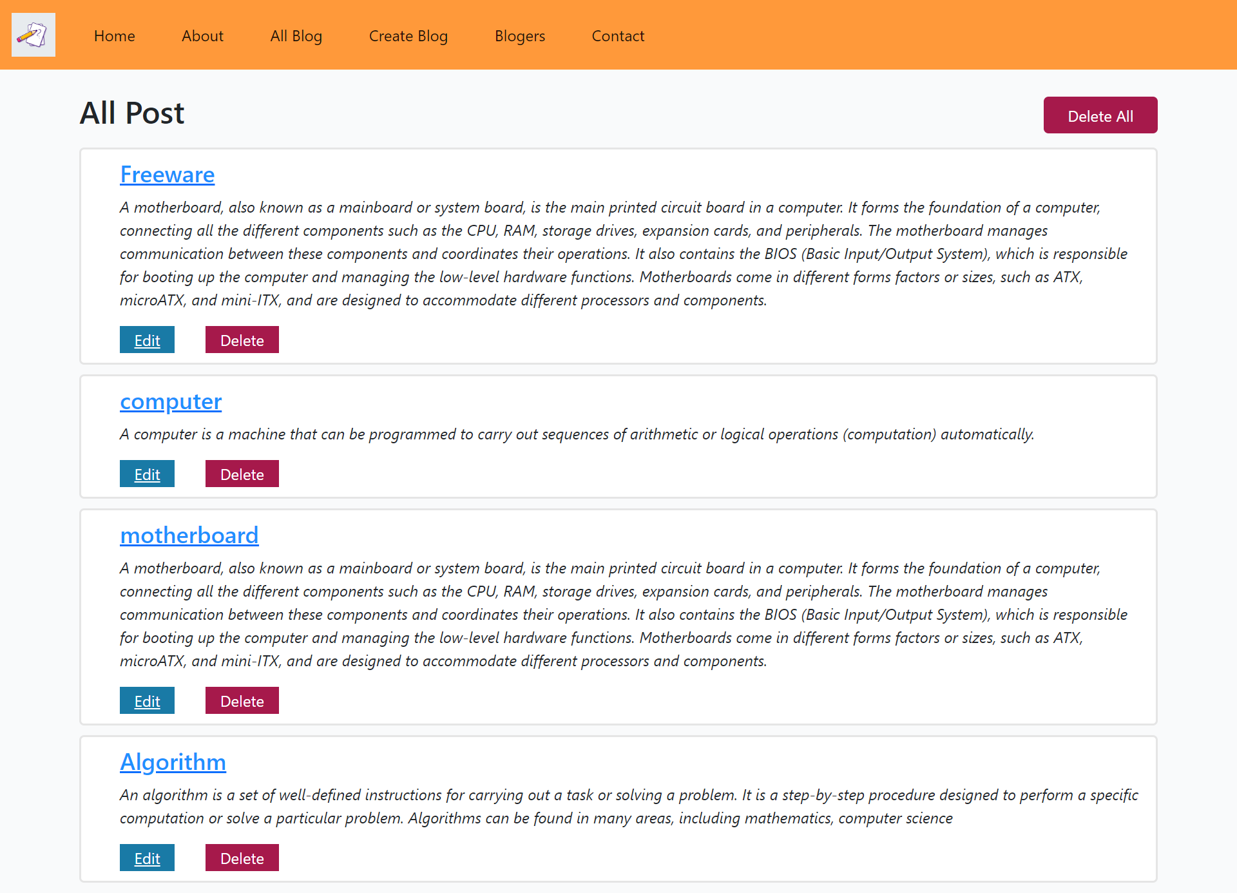Viewport: 1237px width, 893px height.
Task: Click the Blogers navigation link
Action: [x=519, y=35]
